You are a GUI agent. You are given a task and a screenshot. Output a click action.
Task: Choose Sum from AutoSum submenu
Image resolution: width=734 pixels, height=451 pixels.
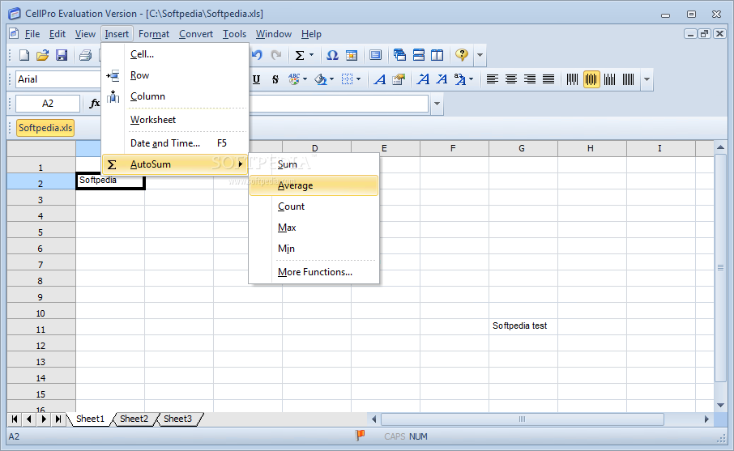[x=314, y=164]
